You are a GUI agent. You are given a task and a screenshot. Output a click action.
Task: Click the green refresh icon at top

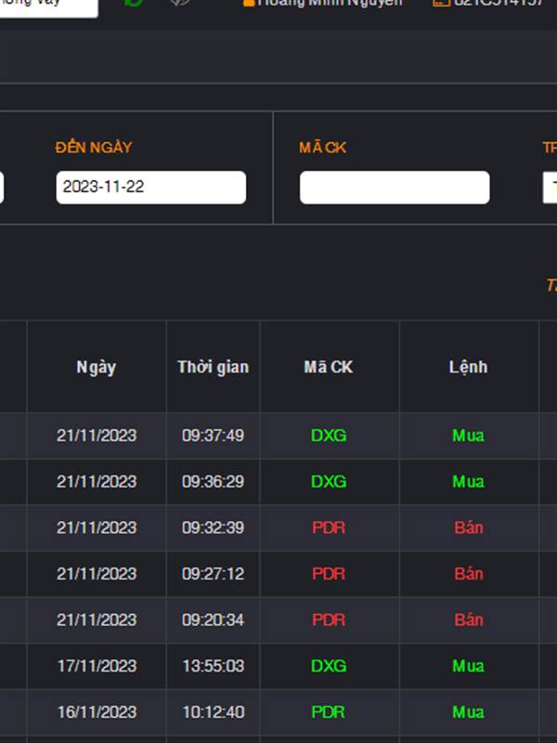133,3
